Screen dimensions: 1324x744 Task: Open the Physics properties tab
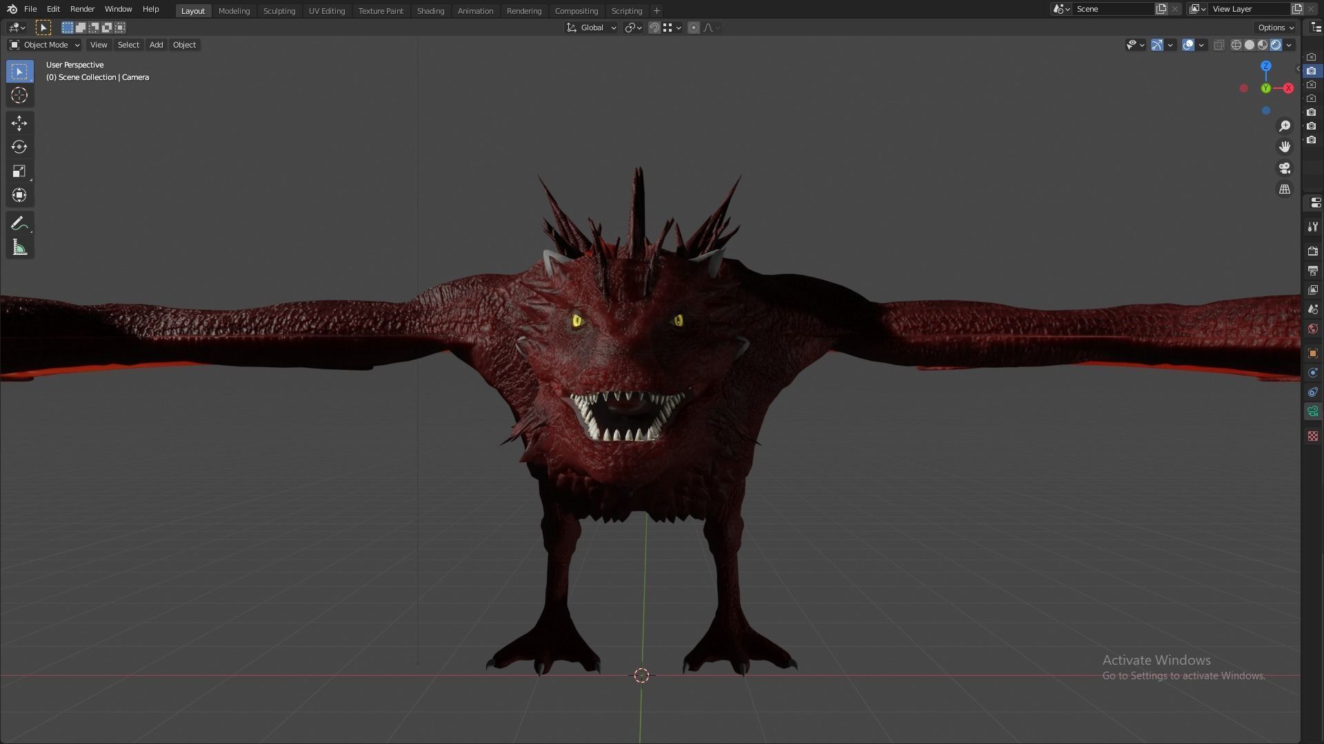(1313, 373)
